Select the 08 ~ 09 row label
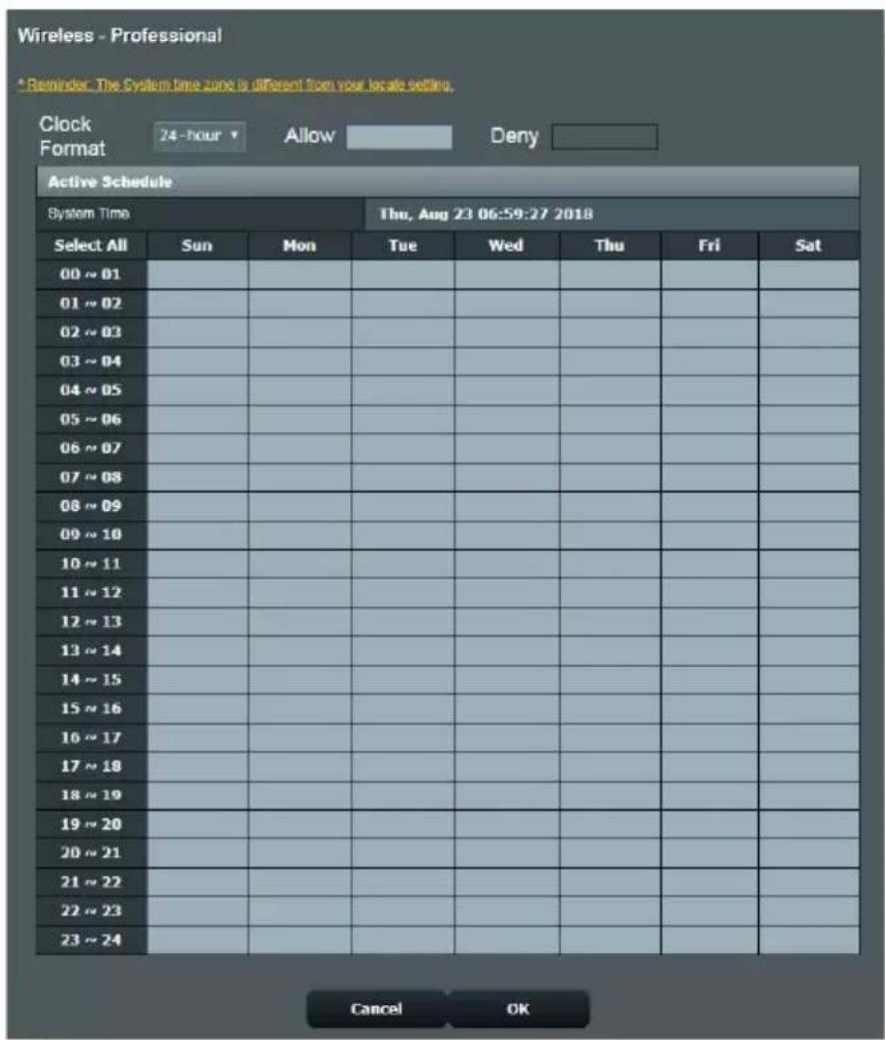885x1040 pixels. click(92, 506)
